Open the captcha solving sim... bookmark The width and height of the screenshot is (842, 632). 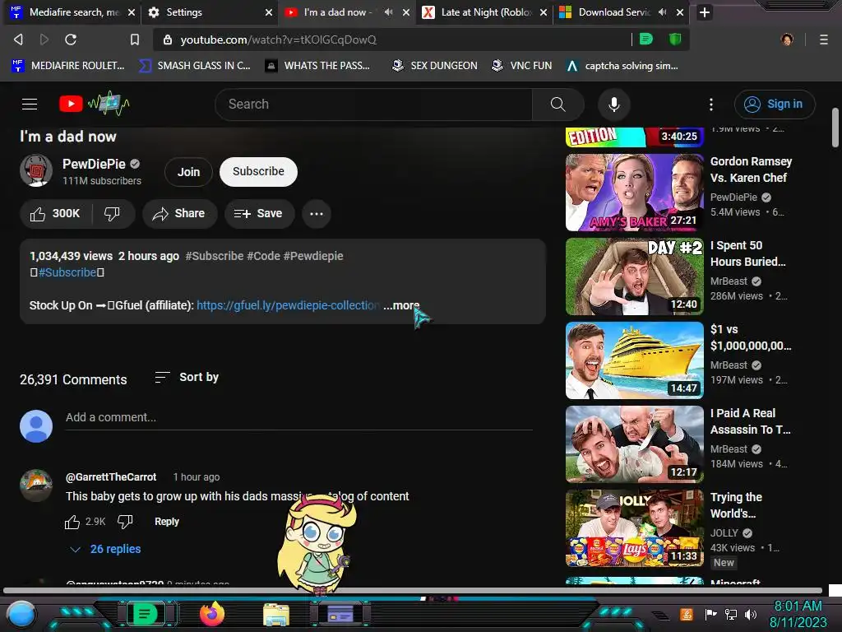[x=622, y=66]
